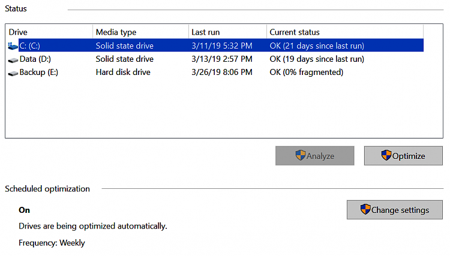
Task: Click the 3/26/19 8:06 PM last run cell
Action: 222,72
